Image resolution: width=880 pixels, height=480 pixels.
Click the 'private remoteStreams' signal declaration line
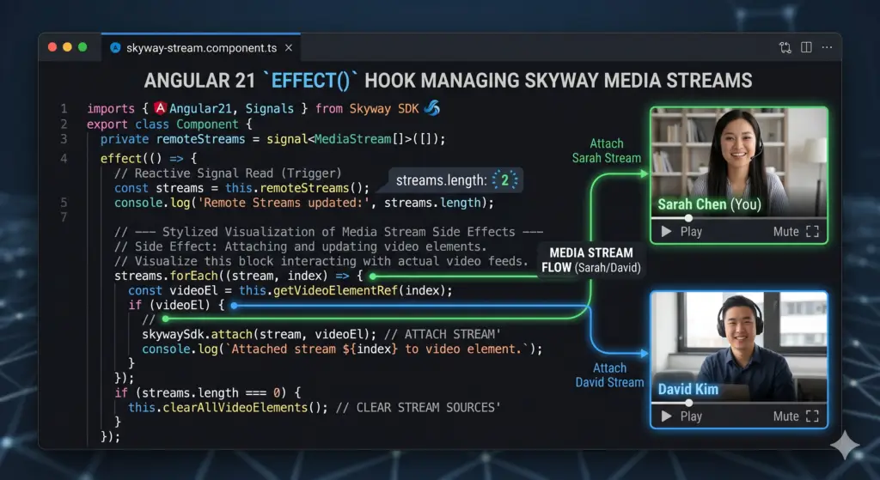tap(272, 139)
